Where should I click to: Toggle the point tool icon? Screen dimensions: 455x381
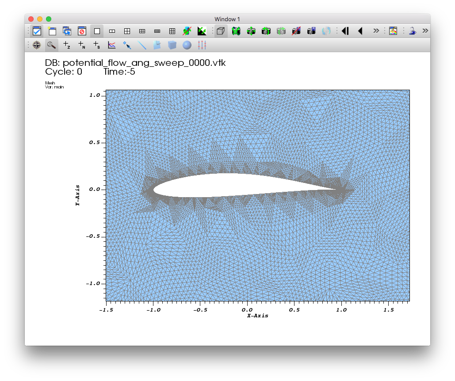127,45
